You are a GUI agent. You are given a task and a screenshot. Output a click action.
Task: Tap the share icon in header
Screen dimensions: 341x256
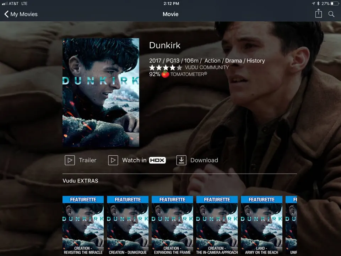coord(318,14)
